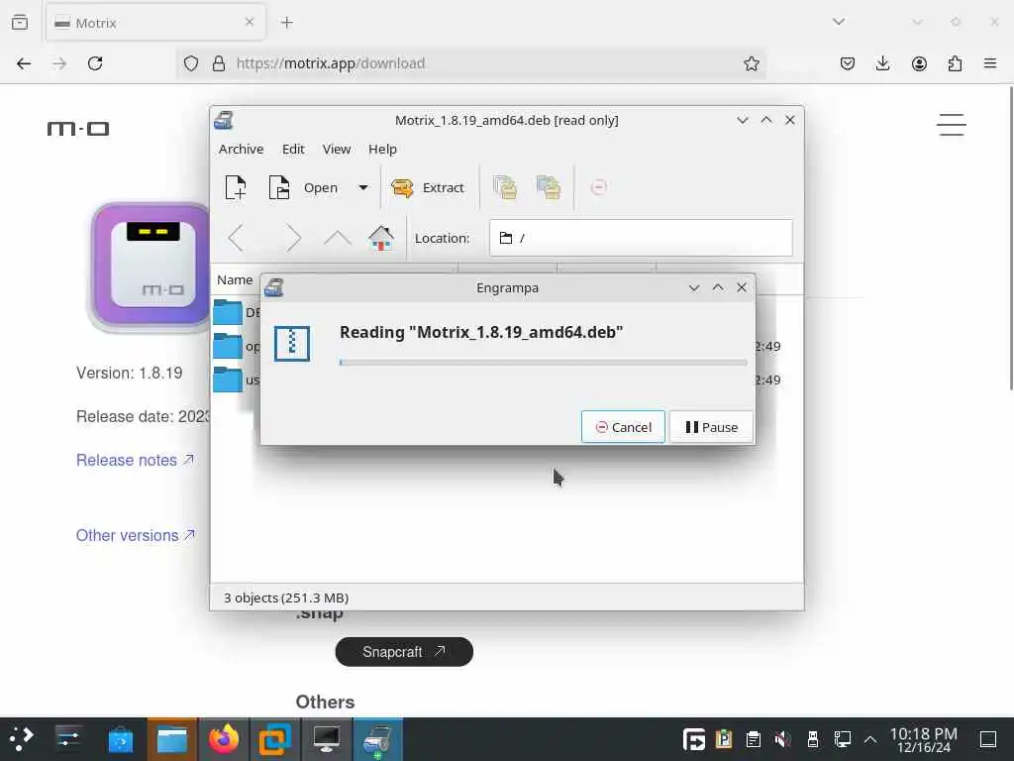The image size is (1014, 761).
Task: Open the Edit menu
Action: point(293,149)
